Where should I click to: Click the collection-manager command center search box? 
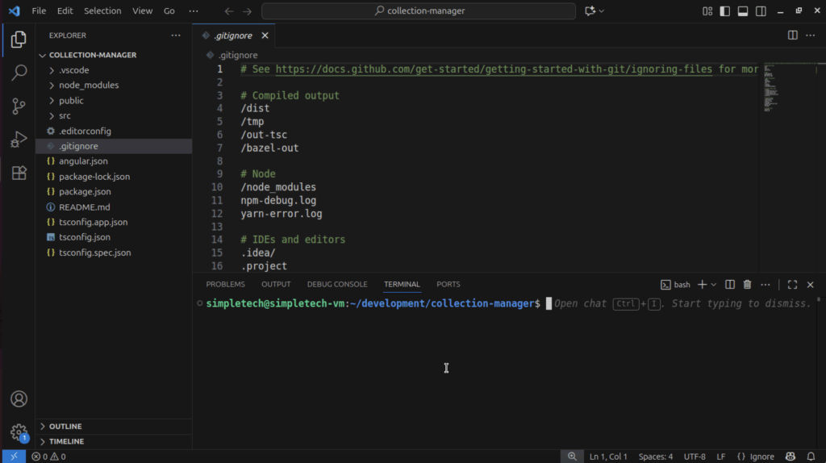[419, 11]
